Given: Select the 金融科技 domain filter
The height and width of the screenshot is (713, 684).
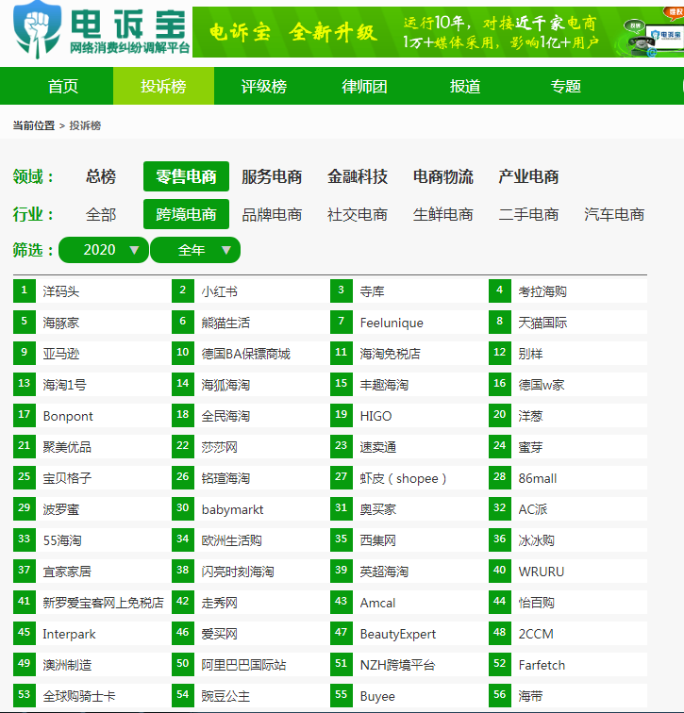Looking at the screenshot, I should (x=358, y=176).
